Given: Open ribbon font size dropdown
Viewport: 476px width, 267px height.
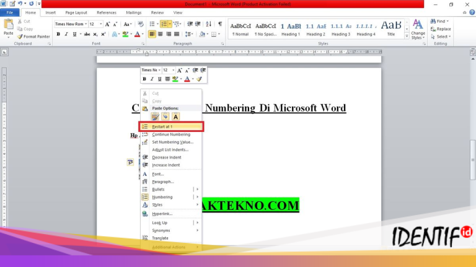Looking at the screenshot, I should (101, 24).
